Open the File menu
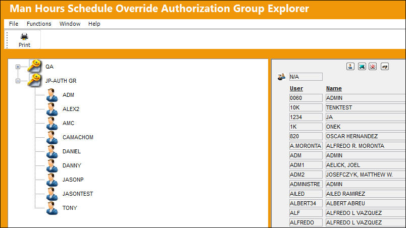 coord(14,24)
